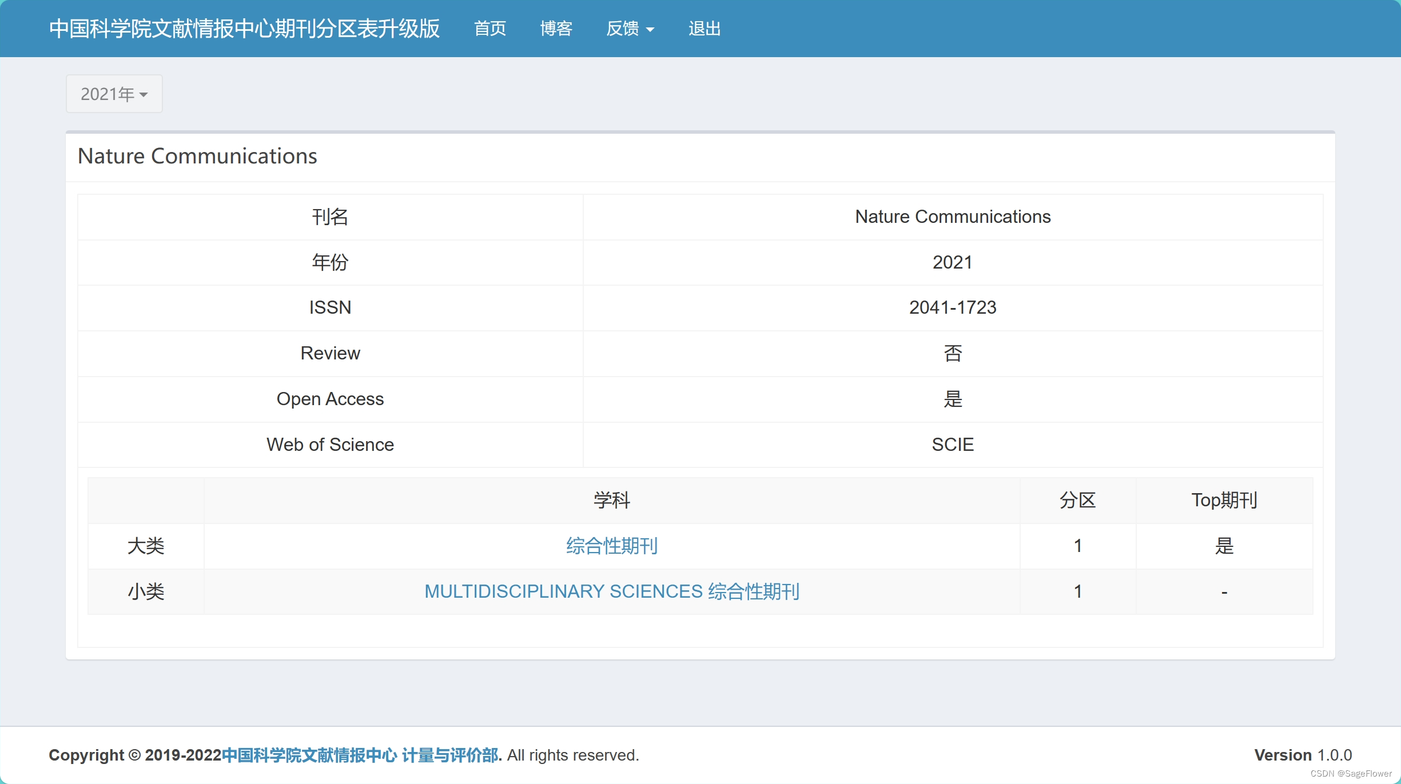Open the 博客 navigation item

pos(556,29)
